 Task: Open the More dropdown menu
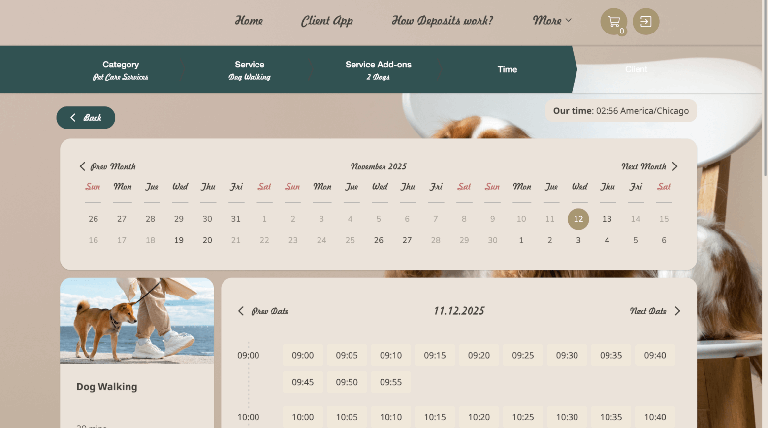[551, 21]
